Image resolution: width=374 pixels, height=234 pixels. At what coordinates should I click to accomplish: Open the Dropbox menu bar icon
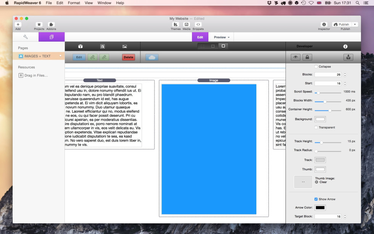269,3
